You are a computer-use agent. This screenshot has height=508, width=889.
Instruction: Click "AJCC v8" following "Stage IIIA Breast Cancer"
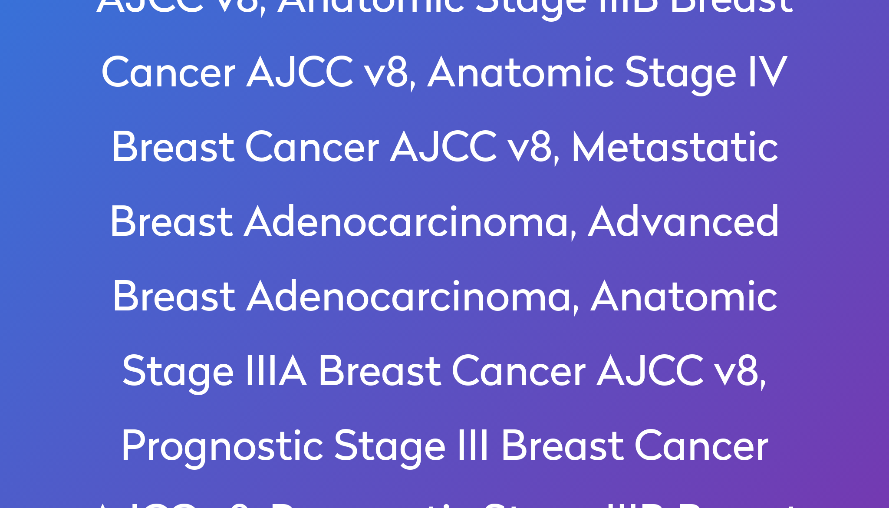click(x=682, y=372)
